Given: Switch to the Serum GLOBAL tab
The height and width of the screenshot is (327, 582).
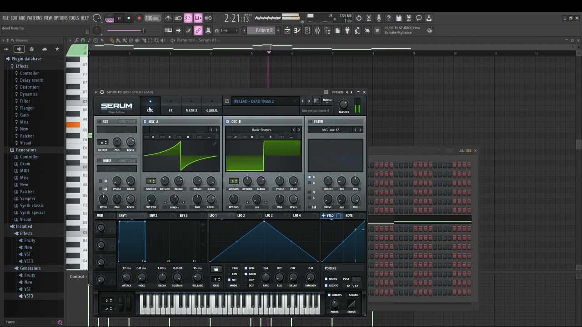Looking at the screenshot, I should pyautogui.click(x=212, y=106).
